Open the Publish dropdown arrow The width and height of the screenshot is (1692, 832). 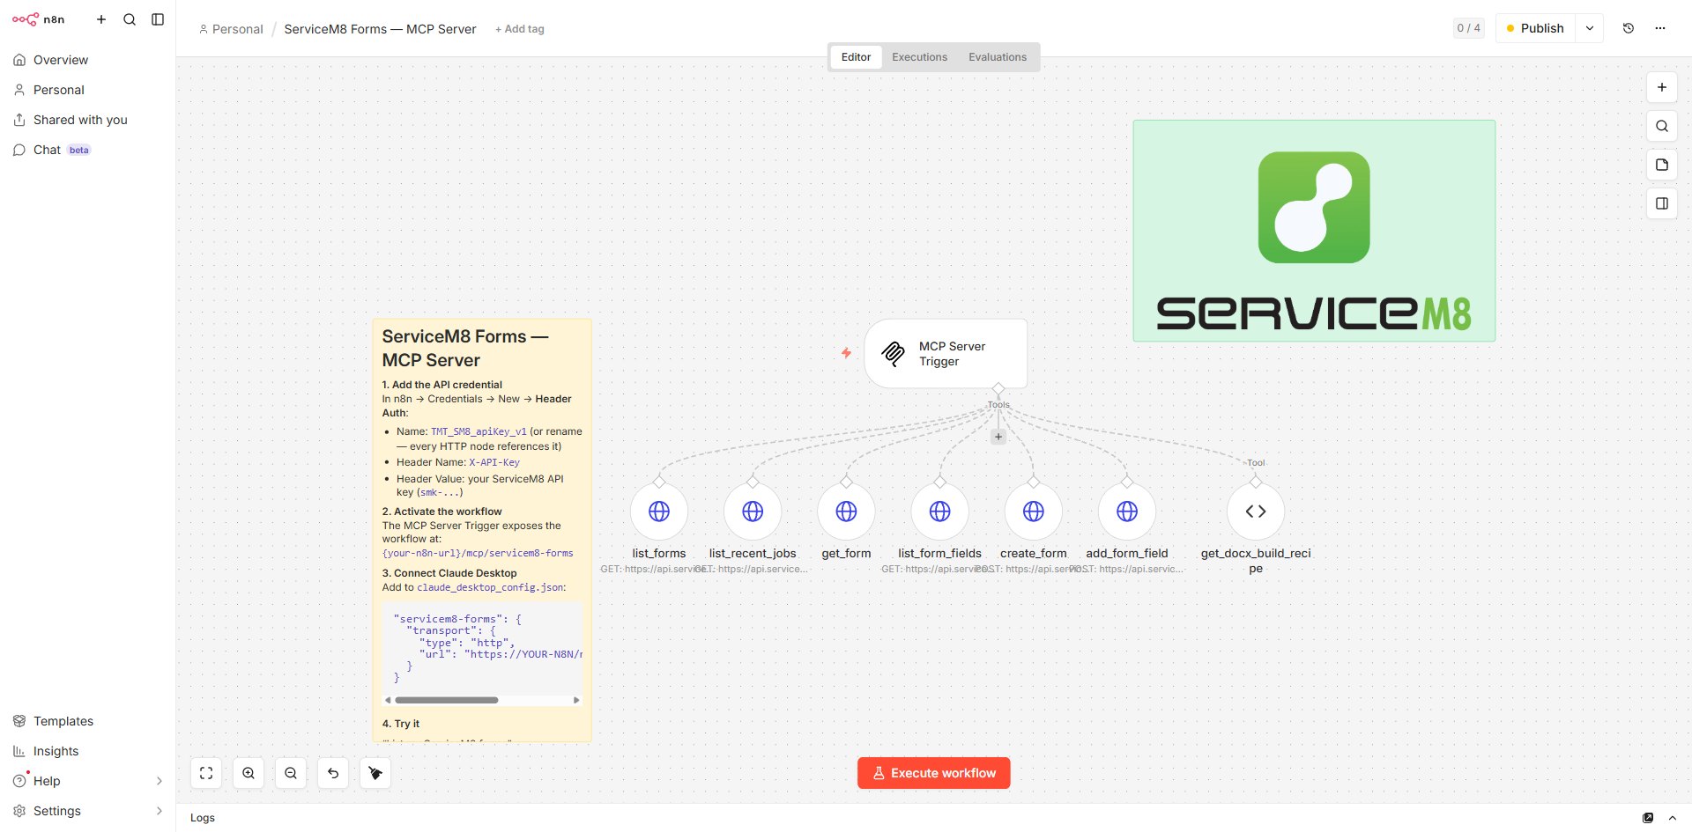click(x=1590, y=28)
